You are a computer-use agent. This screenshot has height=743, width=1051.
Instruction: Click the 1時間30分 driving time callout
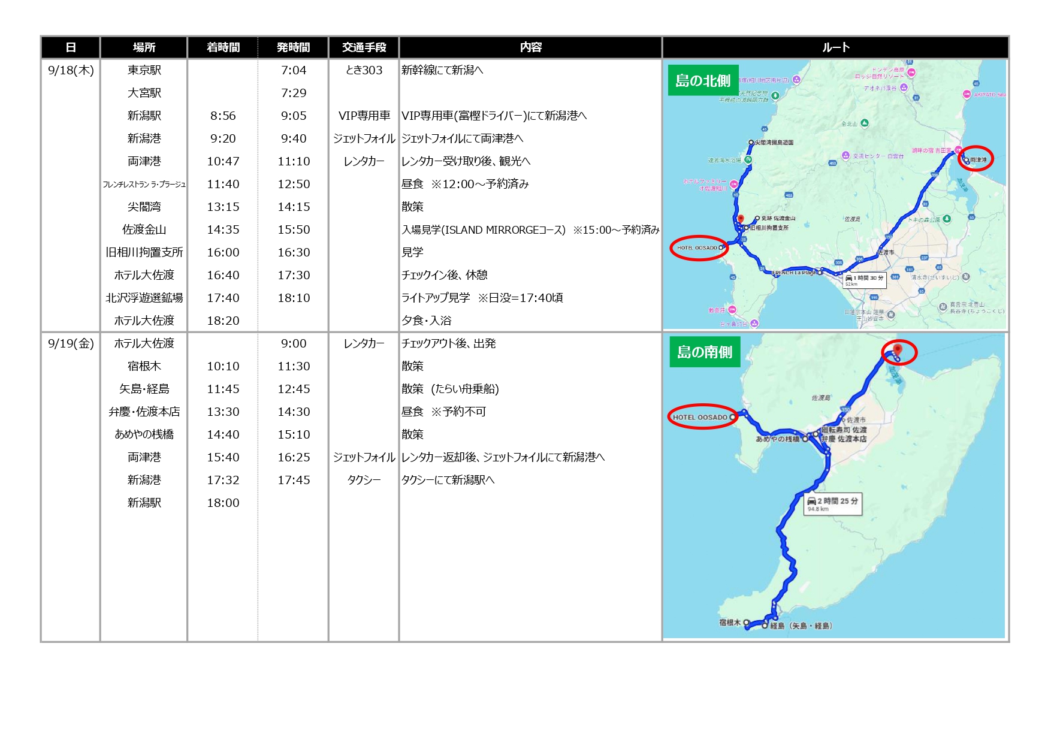864,279
